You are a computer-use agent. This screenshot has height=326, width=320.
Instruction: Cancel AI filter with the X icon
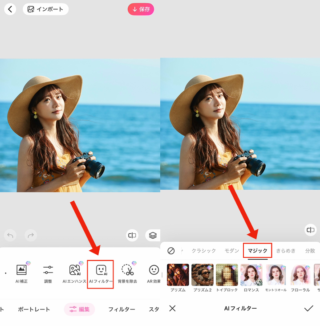click(x=173, y=308)
